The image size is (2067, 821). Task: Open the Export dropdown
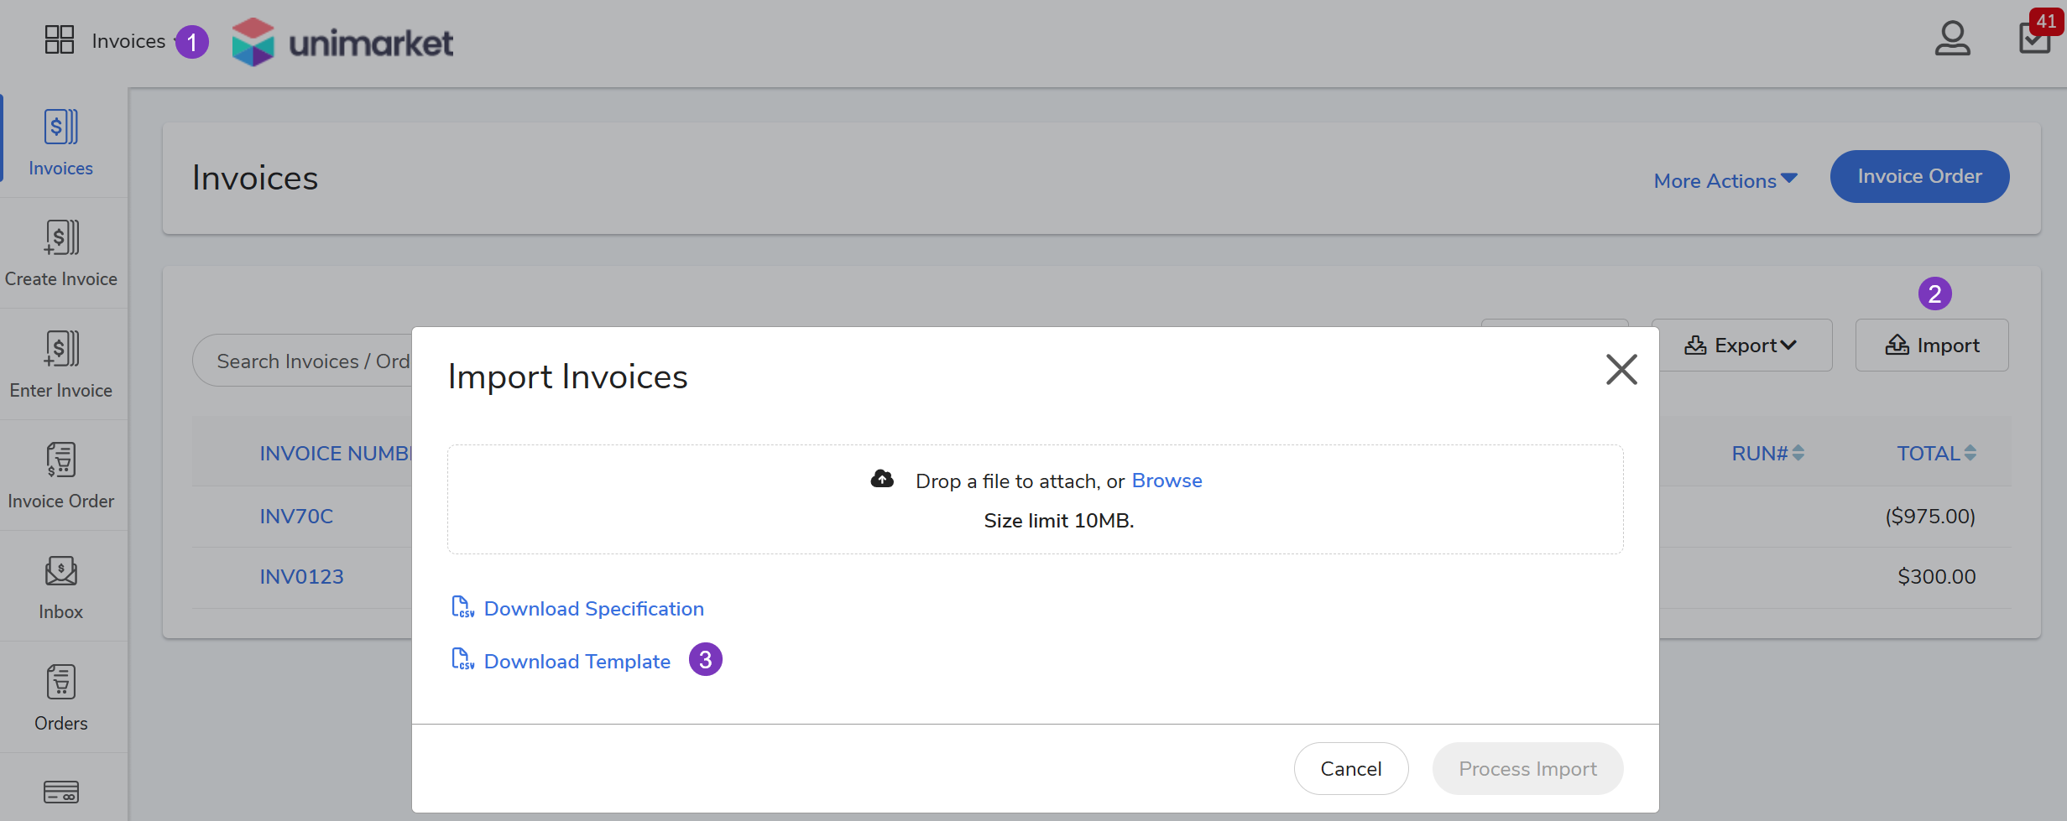pos(1741,346)
